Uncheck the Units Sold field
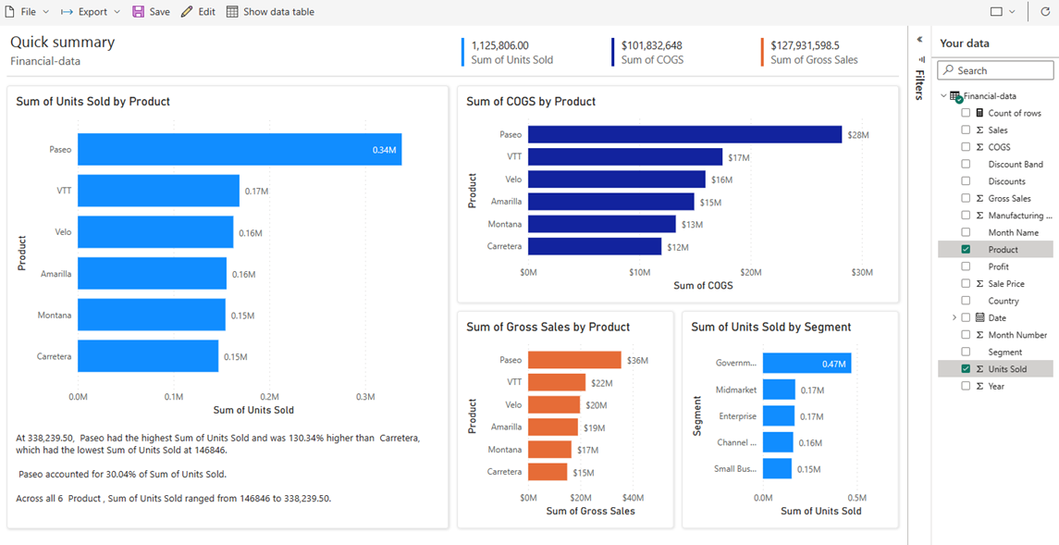Viewport: 1059px width, 545px height. click(966, 368)
